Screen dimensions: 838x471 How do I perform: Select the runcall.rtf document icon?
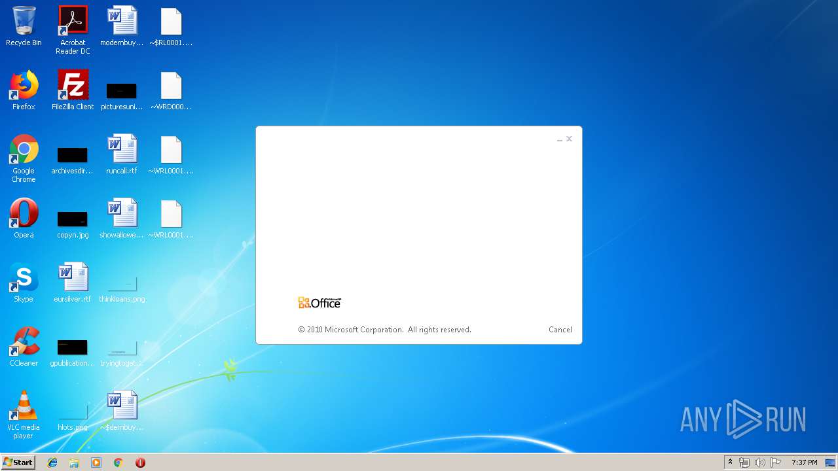[122, 154]
